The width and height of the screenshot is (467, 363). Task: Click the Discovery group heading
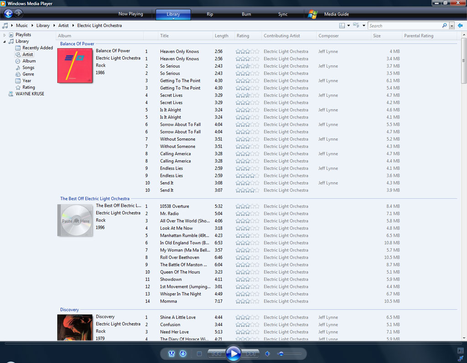[x=69, y=310]
